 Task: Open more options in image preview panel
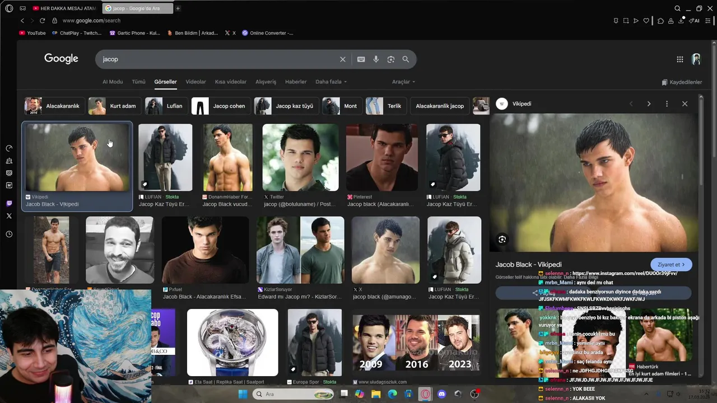click(x=667, y=104)
